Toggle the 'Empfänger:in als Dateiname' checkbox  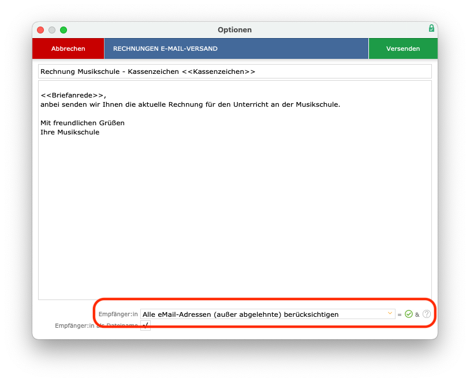146,326
